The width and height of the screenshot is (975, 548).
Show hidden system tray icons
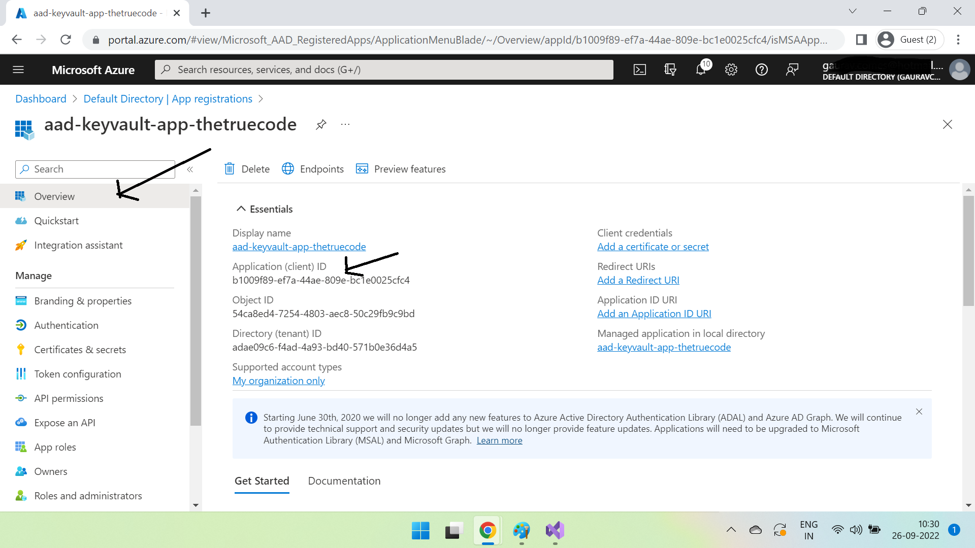(x=731, y=530)
